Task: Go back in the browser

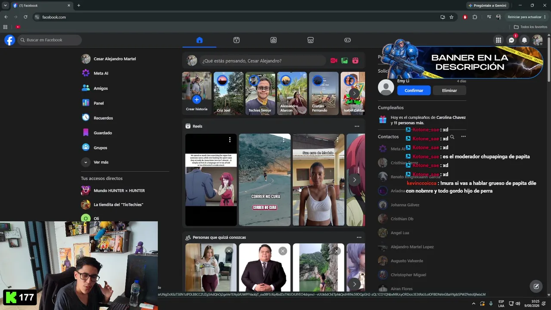Action: pos(6,17)
